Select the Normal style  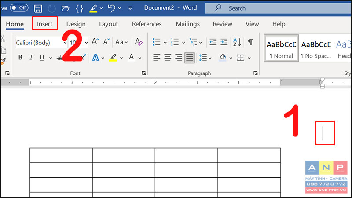click(281, 48)
